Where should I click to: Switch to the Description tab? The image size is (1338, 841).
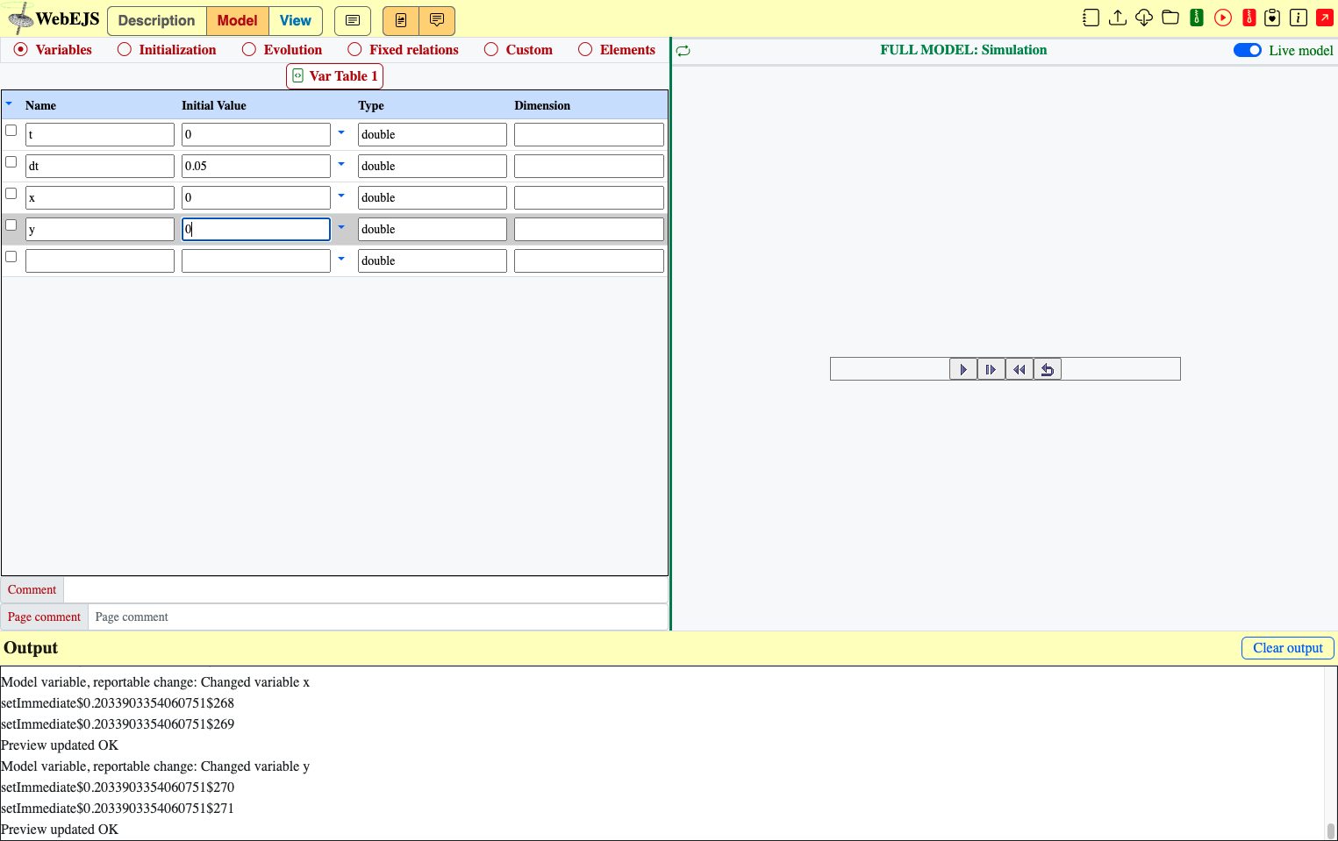(x=157, y=20)
